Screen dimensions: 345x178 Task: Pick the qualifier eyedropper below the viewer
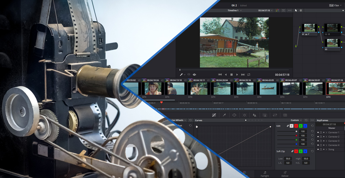(181, 75)
